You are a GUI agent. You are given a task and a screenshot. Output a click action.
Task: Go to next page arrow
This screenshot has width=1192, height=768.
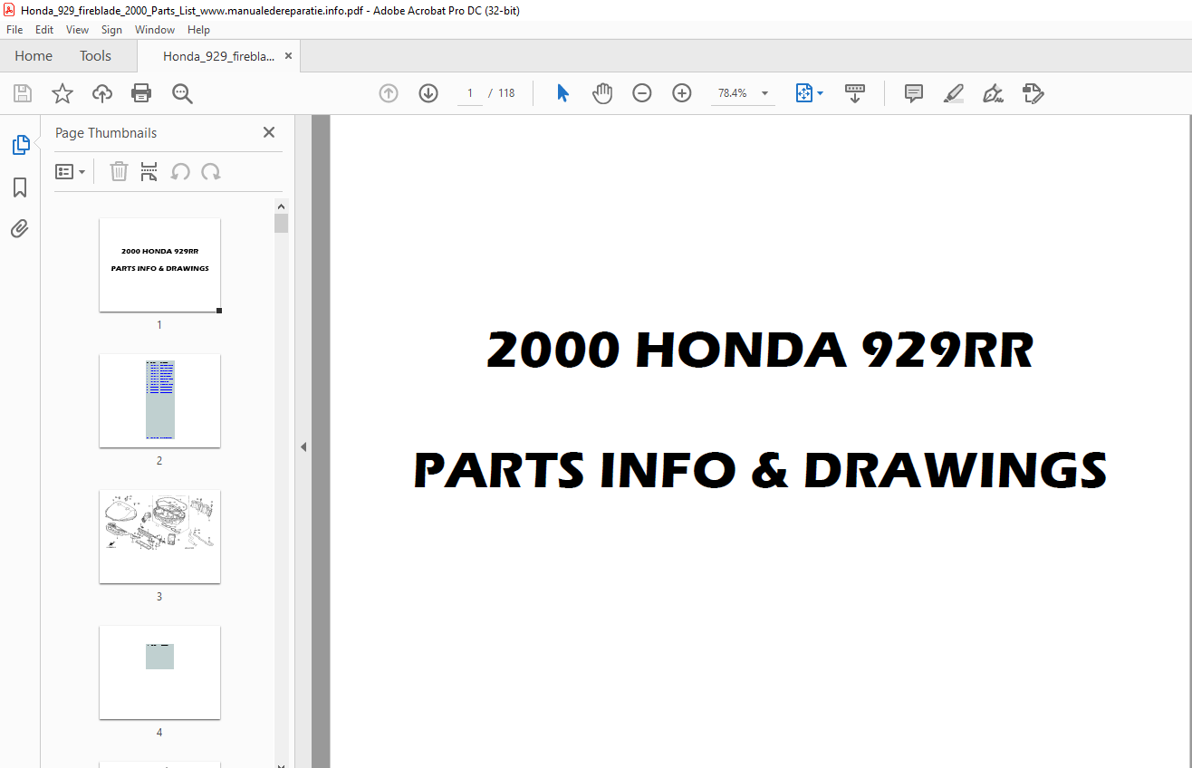tap(428, 93)
